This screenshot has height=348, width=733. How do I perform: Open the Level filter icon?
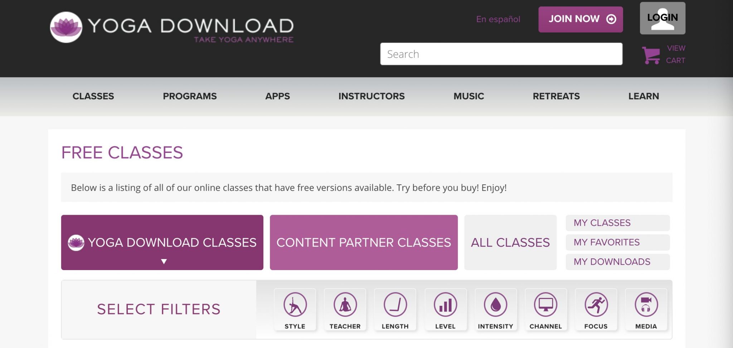(446, 310)
